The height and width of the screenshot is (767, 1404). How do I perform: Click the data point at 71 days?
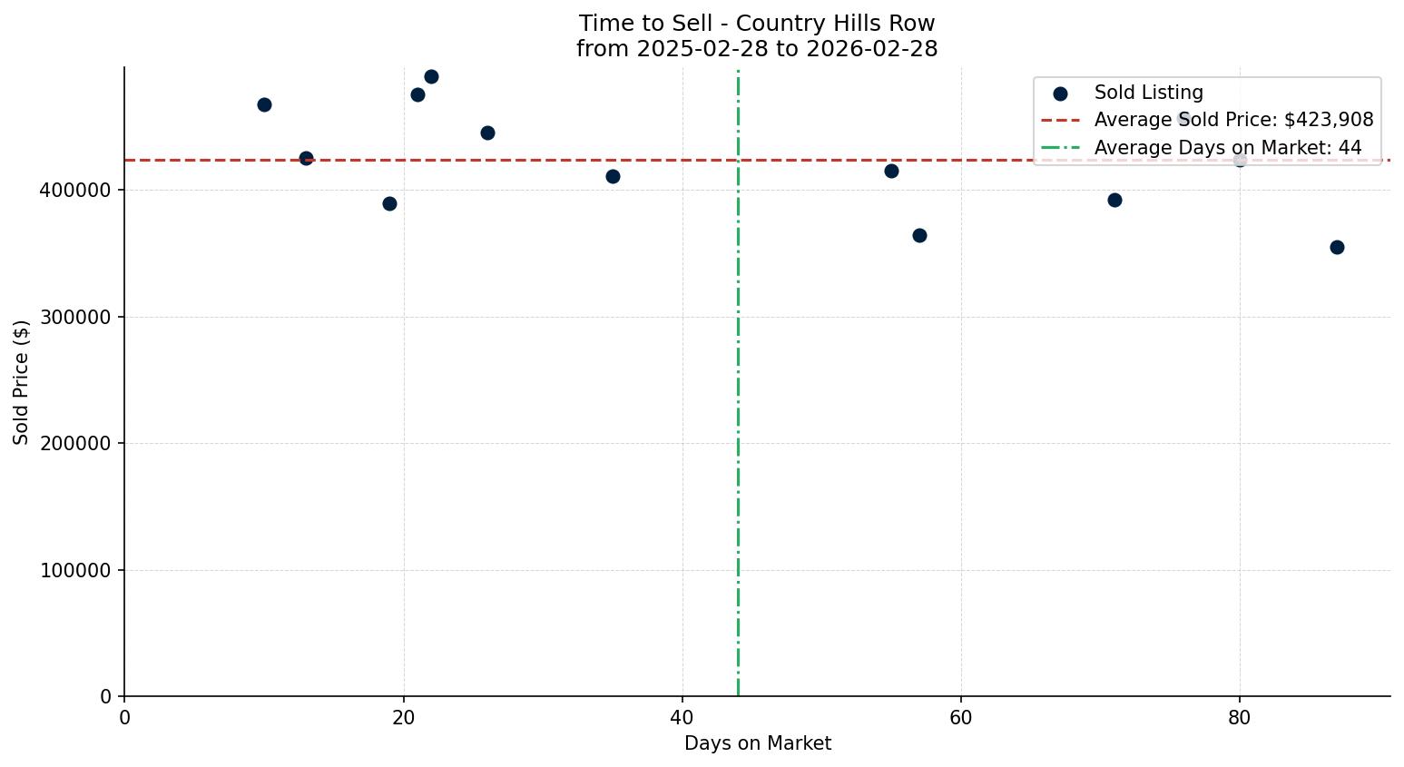(x=1114, y=200)
